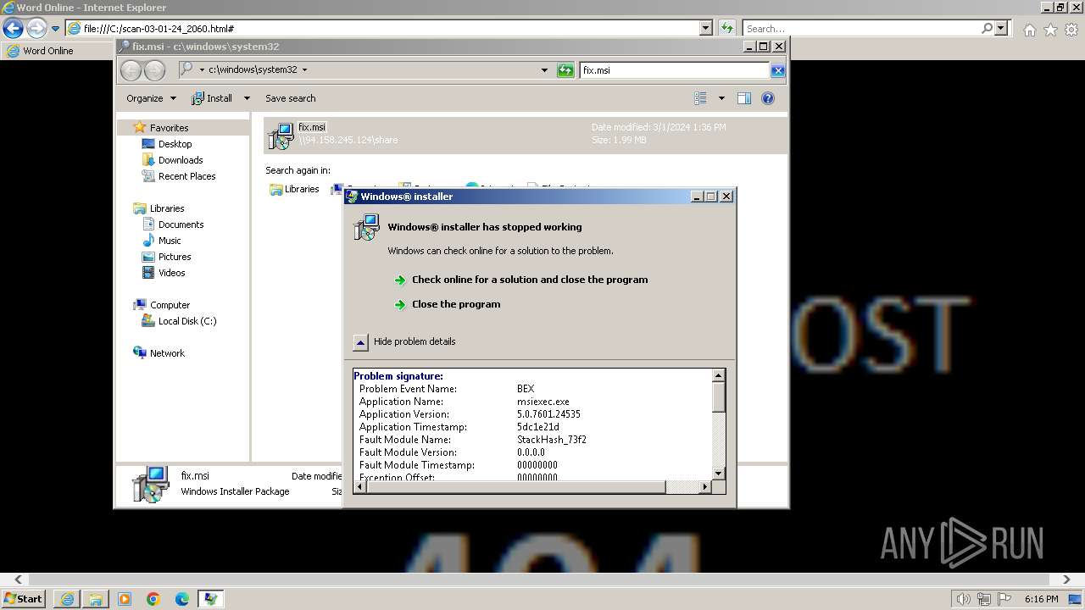
Task: Launch Edge from taskbar
Action: point(182,599)
